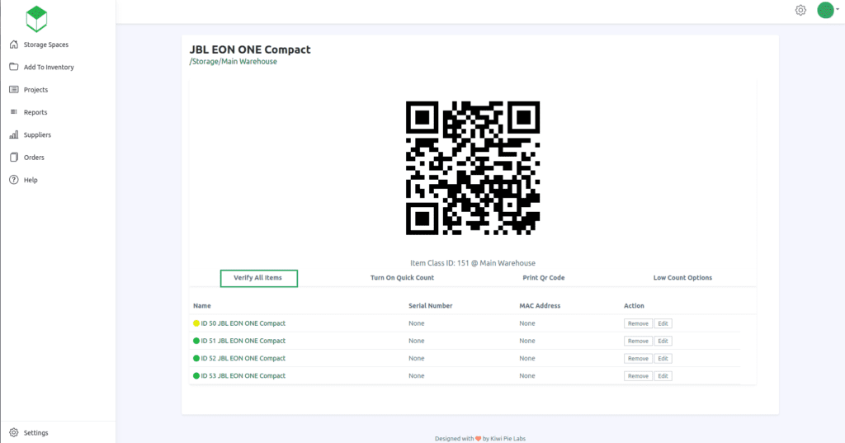The image size is (845, 443).
Task: Open Storage Spaces from the sidebar
Action: (x=46, y=45)
